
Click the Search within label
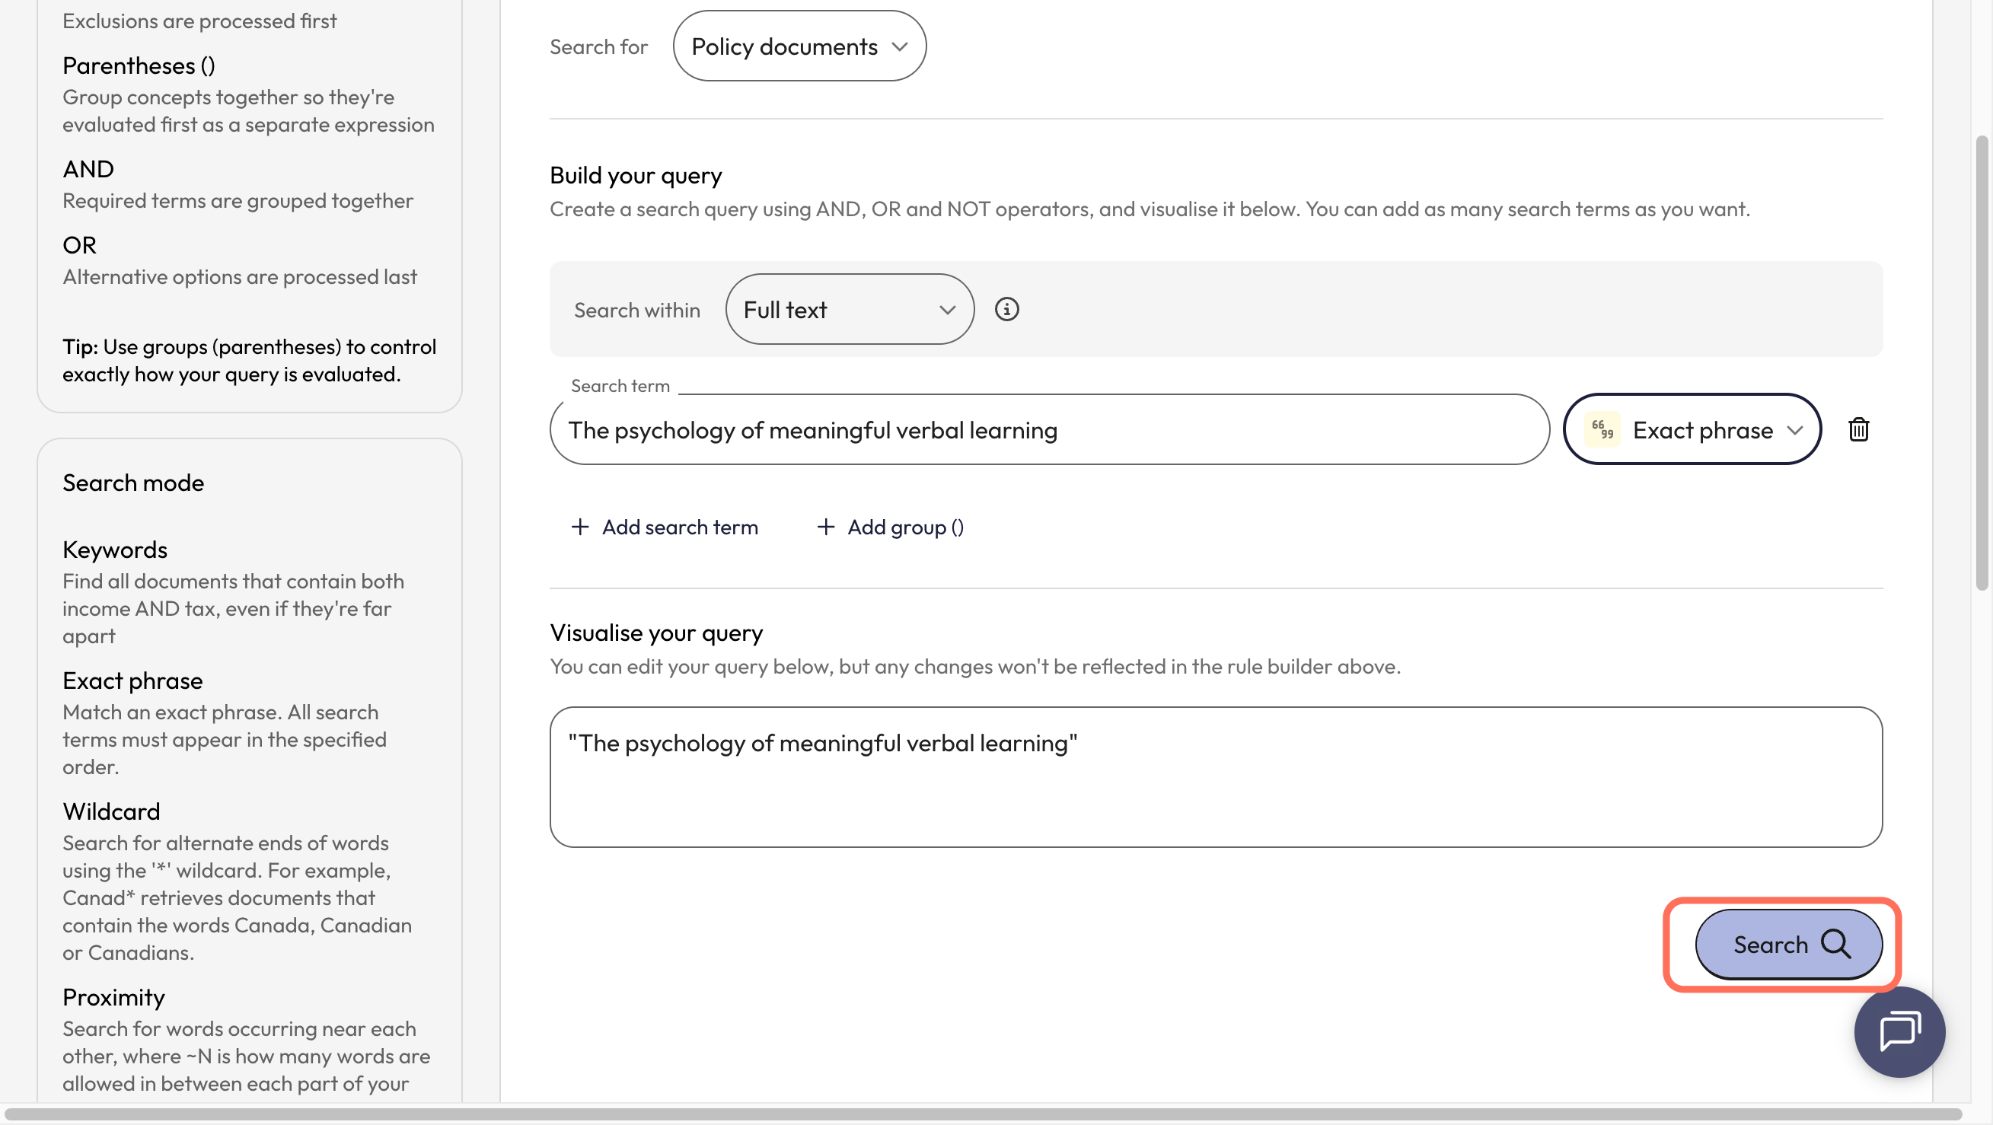click(x=636, y=310)
